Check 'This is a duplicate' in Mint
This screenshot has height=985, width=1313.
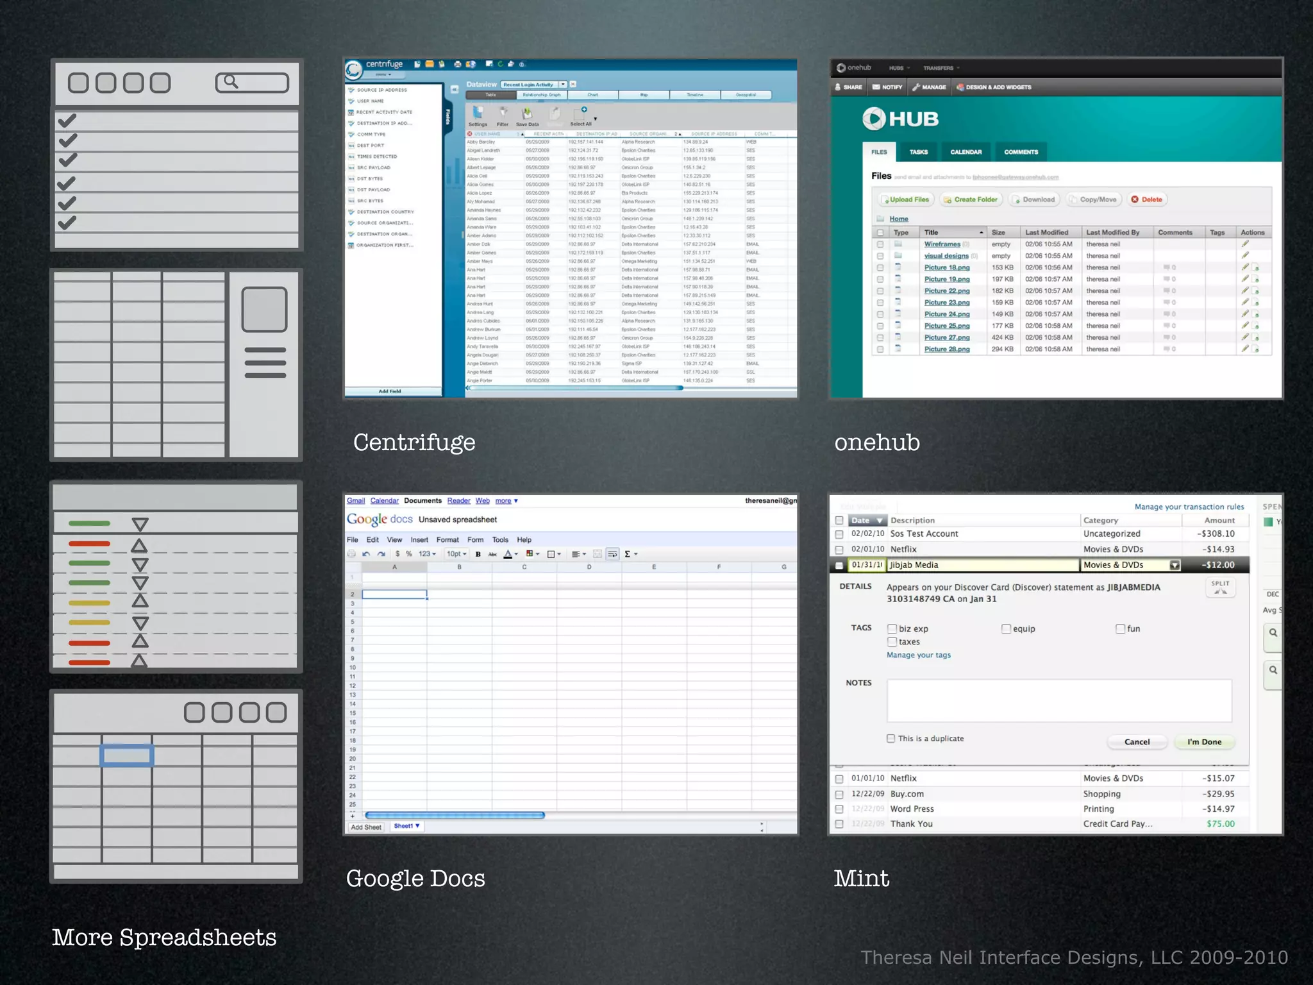(891, 739)
